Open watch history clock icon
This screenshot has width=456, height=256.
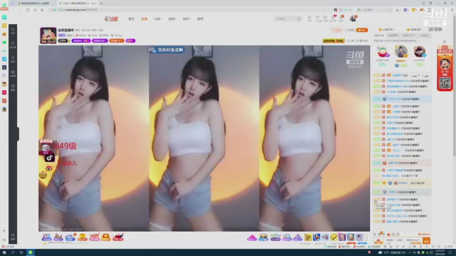(x=310, y=18)
